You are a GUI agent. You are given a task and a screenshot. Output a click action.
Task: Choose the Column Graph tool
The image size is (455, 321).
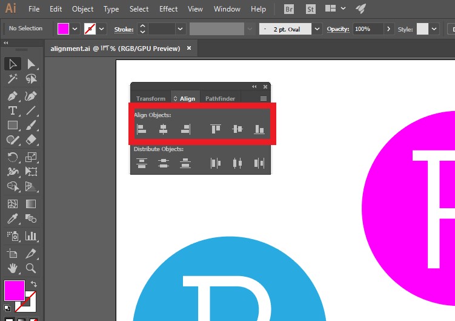(x=31, y=236)
